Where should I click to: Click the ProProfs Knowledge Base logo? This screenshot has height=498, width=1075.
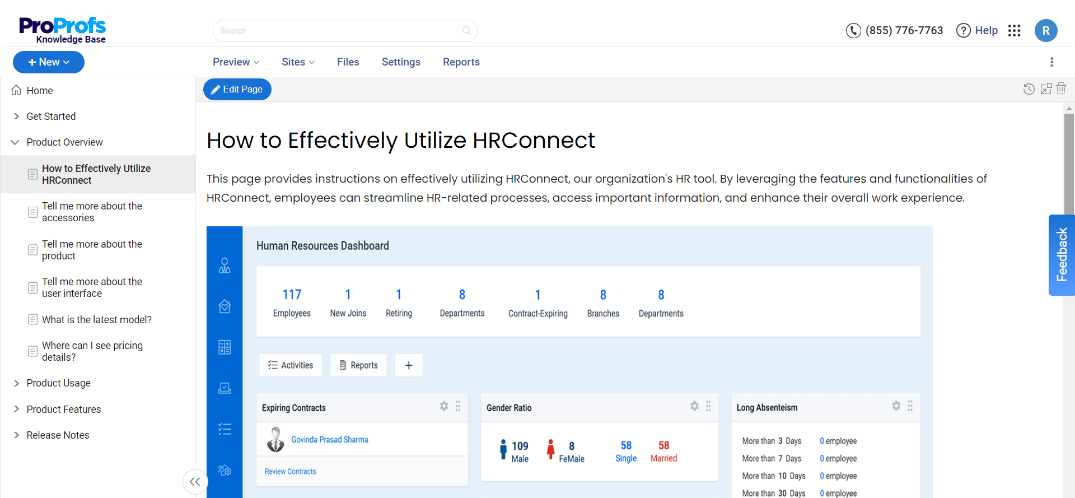click(63, 30)
